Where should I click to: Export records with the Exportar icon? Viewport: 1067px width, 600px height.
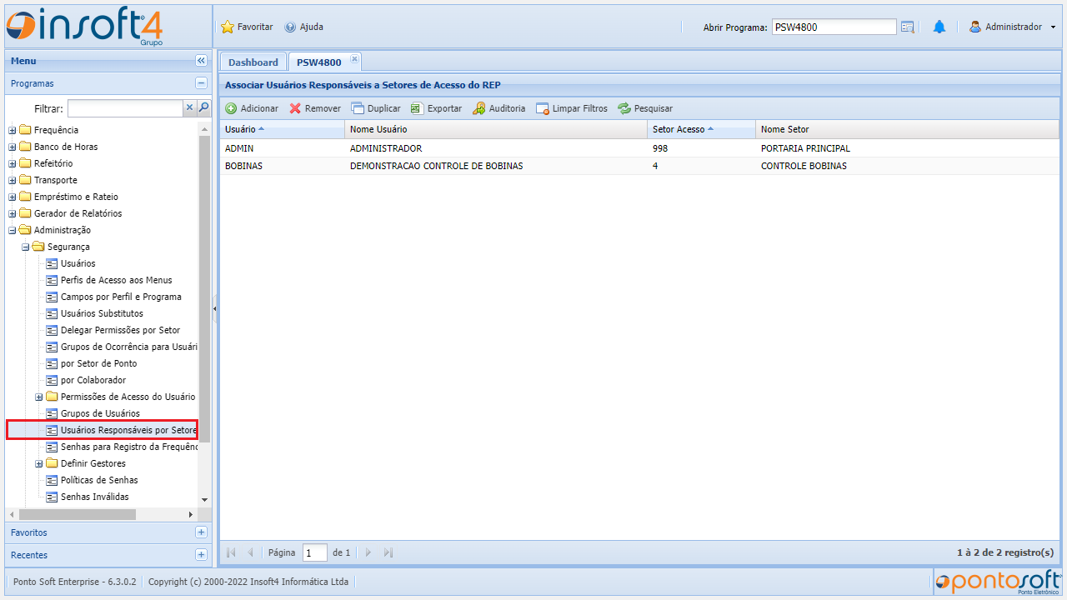[417, 108]
